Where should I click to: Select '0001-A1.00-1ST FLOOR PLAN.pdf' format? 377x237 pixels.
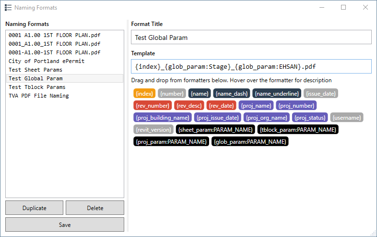point(65,52)
